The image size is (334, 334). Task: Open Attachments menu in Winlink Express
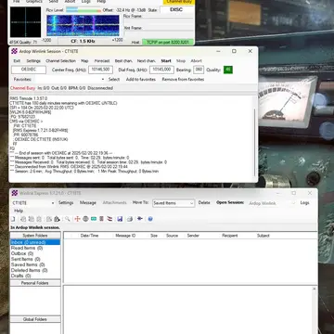114,203
